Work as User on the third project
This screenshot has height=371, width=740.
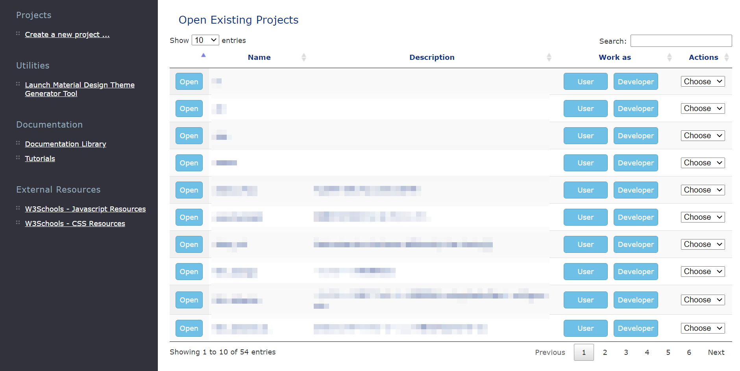pyautogui.click(x=585, y=136)
